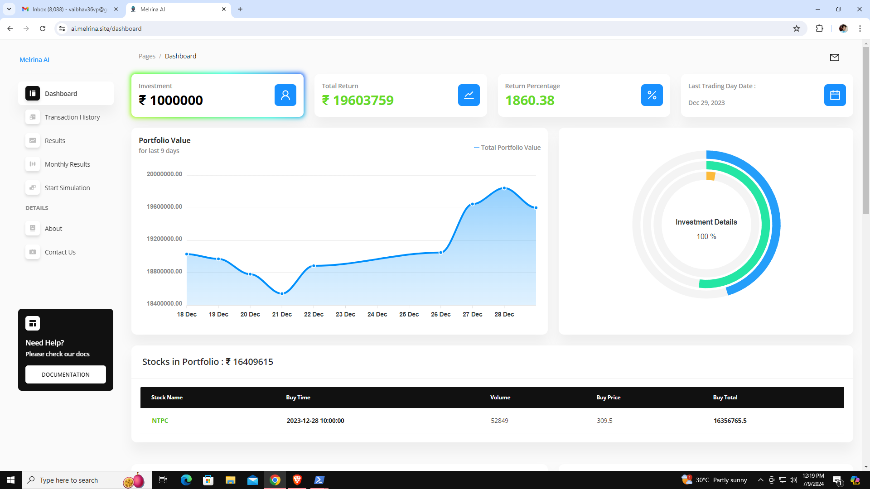
Task: Show hidden system tray icons chevron
Action: click(x=760, y=480)
